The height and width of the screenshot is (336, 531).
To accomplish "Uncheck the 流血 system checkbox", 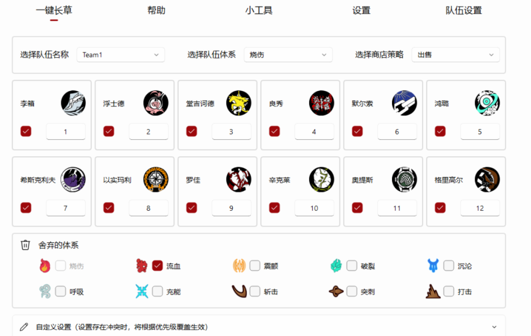I will (158, 266).
